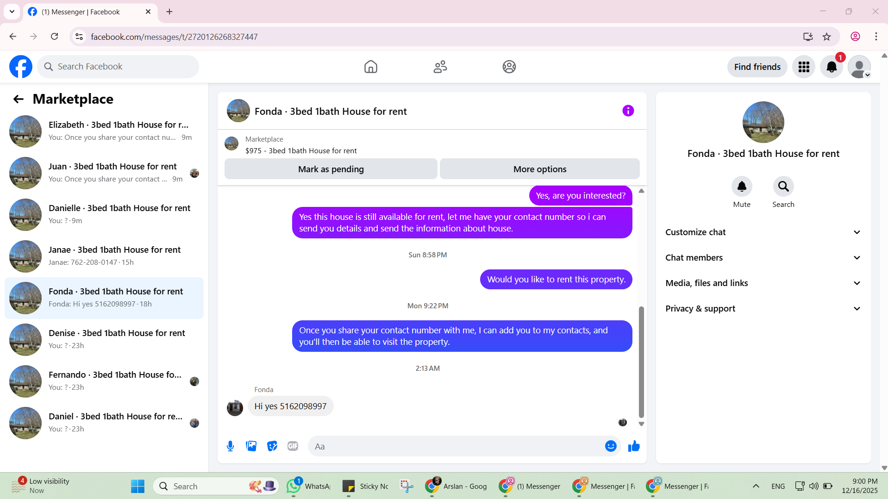Go back from Marketplace list
Image resolution: width=888 pixels, height=499 pixels.
[19, 99]
